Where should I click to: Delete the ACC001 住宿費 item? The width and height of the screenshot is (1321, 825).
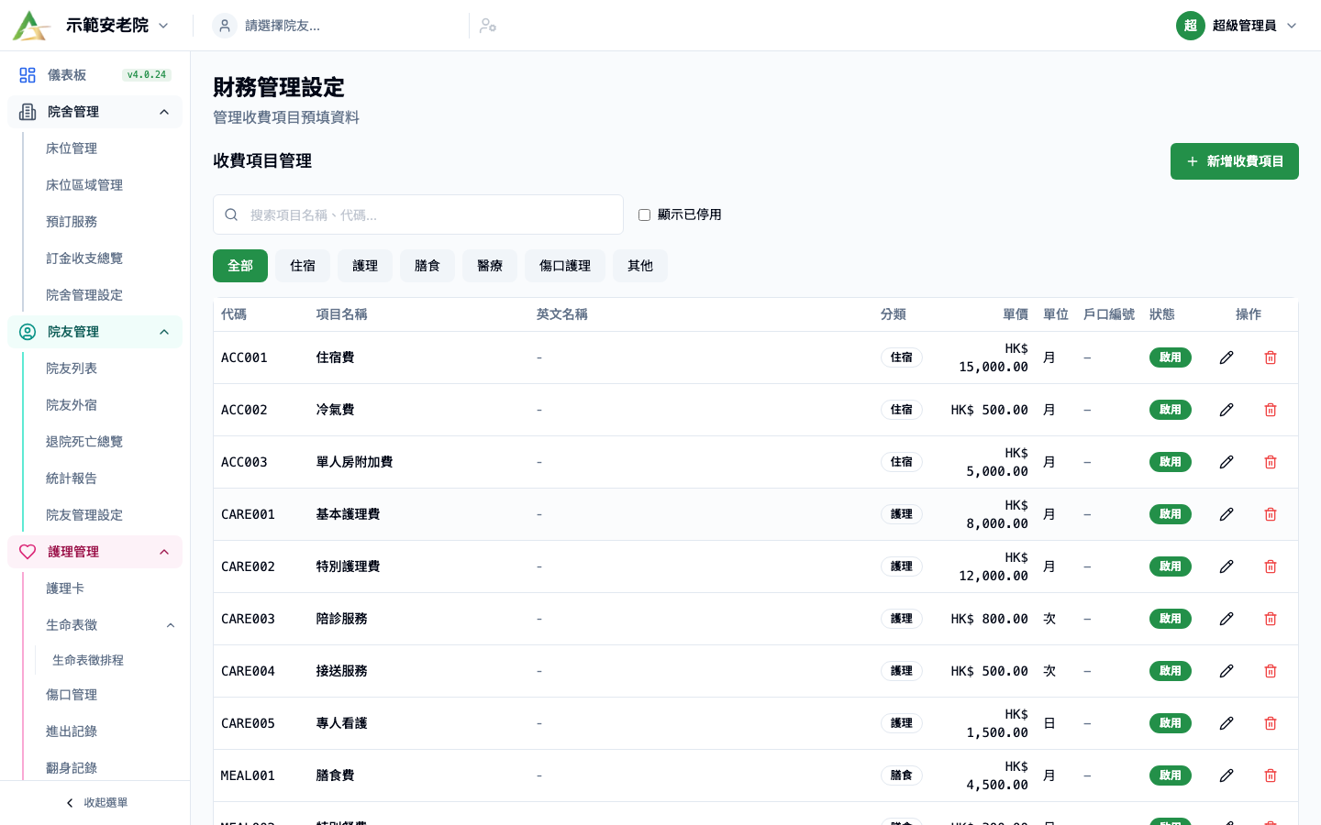click(x=1271, y=357)
